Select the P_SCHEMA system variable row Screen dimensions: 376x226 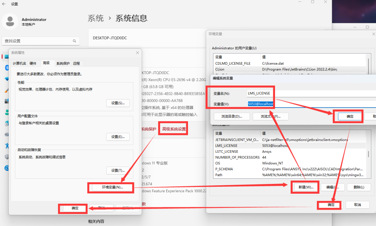(289, 169)
